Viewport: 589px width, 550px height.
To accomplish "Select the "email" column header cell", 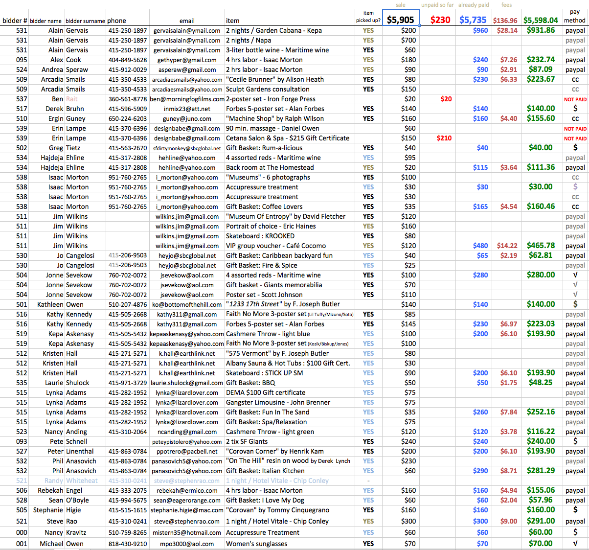I will (187, 21).
